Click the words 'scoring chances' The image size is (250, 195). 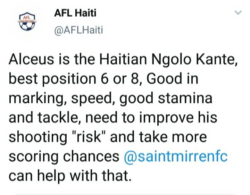[64, 157]
